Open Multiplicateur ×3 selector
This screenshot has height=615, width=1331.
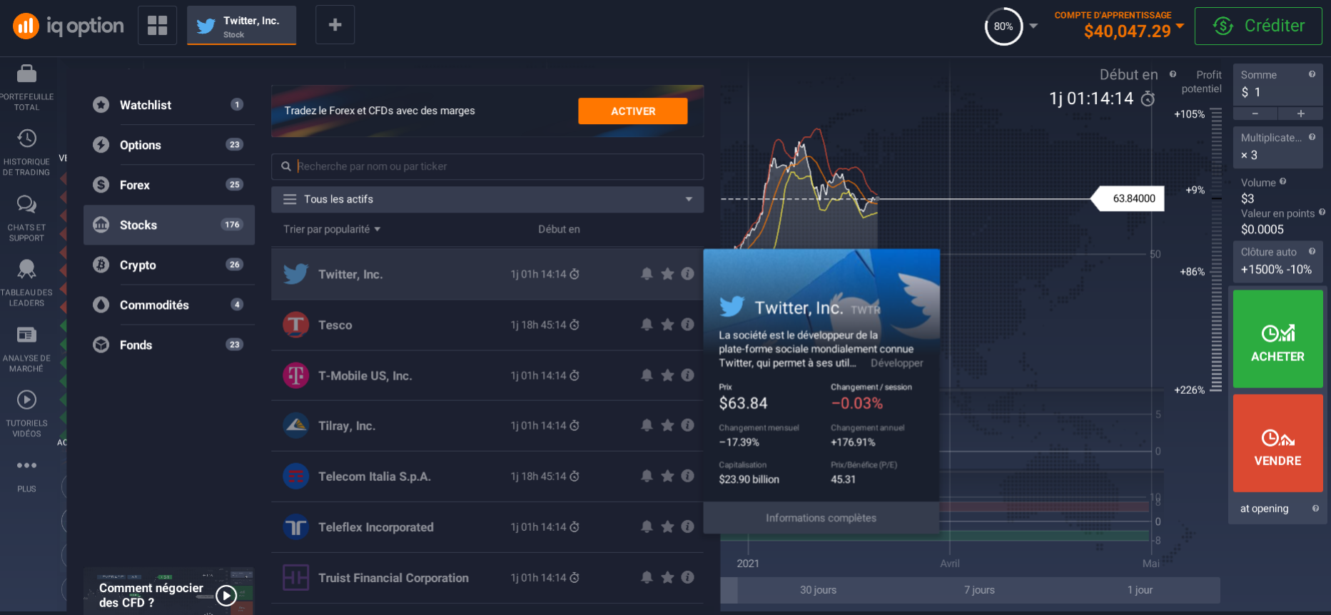(x=1277, y=148)
